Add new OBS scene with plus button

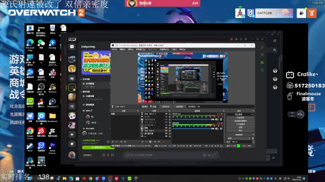[x=113, y=142]
